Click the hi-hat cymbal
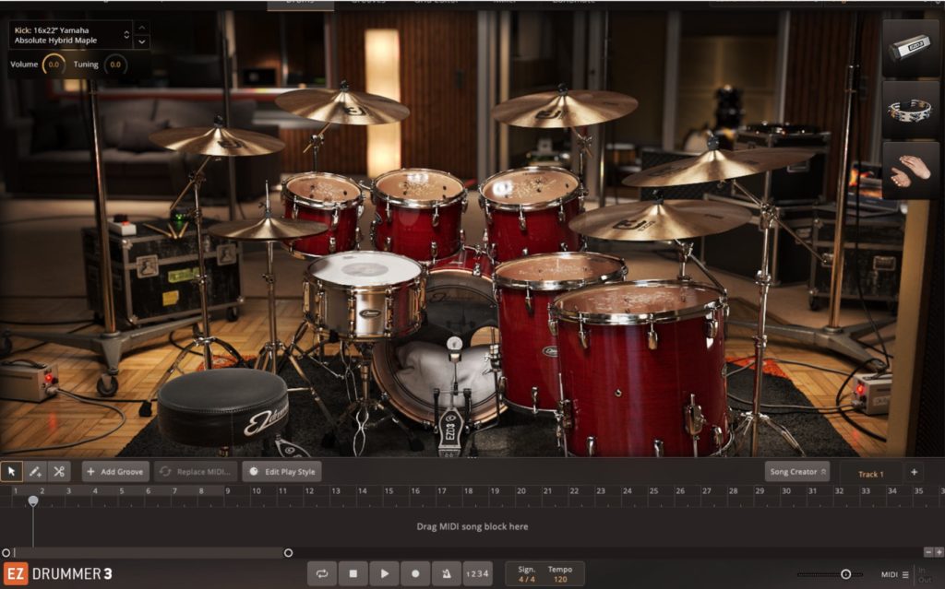The width and height of the screenshot is (945, 589). click(268, 229)
